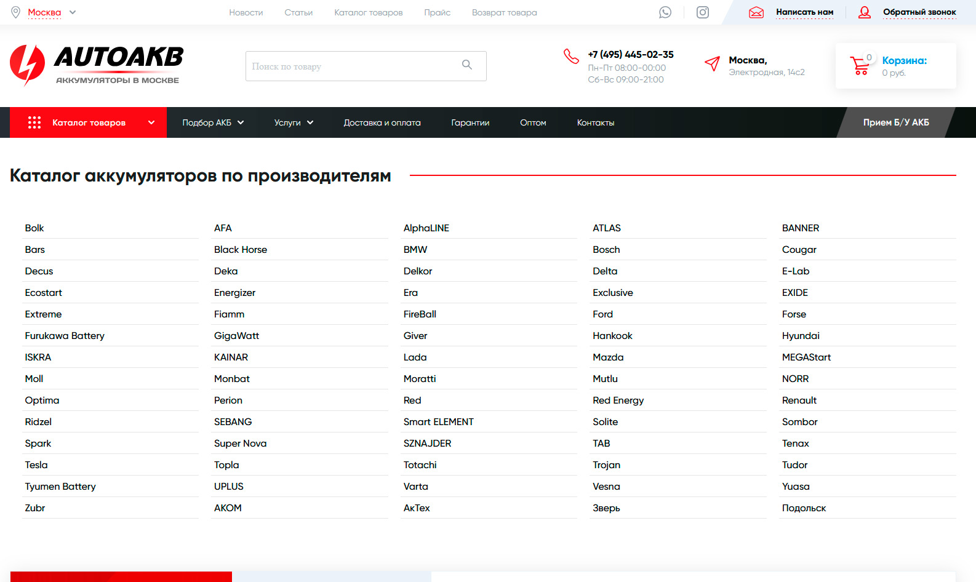Open the Оптом menu item
The image size is (976, 582).
coord(533,122)
